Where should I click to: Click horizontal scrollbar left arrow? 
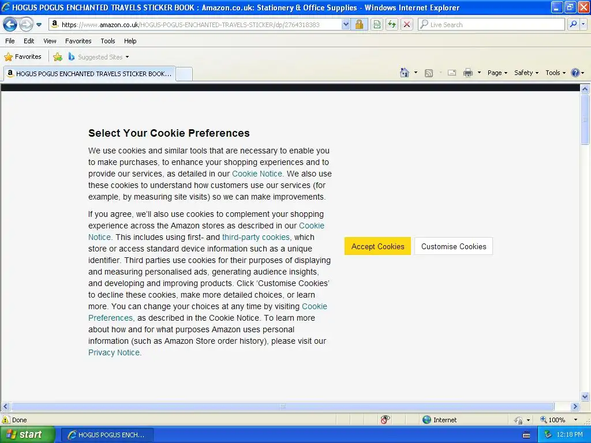tap(5, 407)
